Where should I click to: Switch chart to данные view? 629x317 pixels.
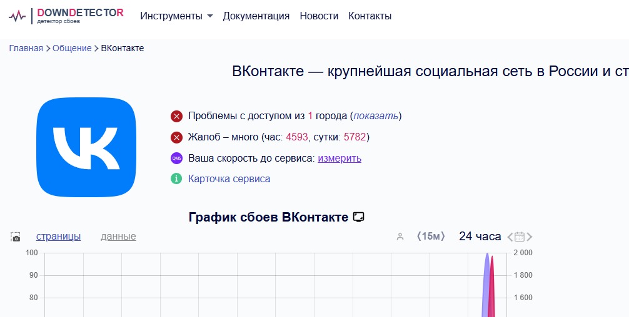coord(118,237)
